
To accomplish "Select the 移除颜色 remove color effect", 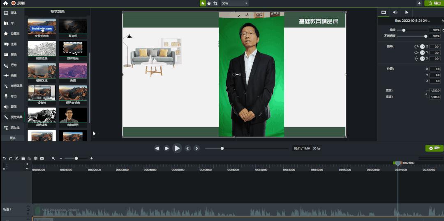I will [x=73, y=117].
